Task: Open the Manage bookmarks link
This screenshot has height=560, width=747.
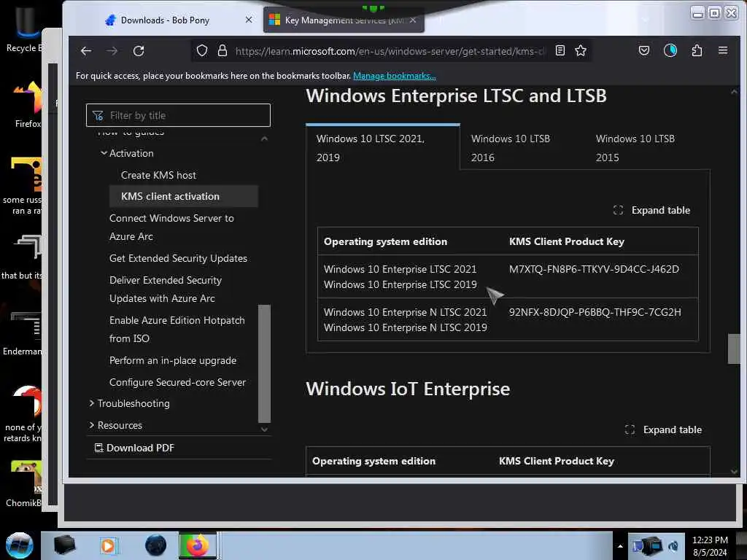Action: [394, 76]
